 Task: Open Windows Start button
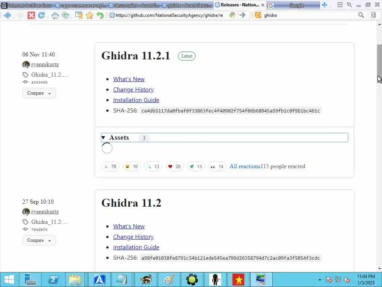9,280
